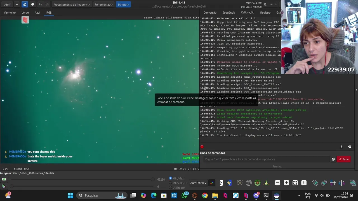Click the taskbar Pesquisar search box
Viewport: 358px width, 201px height.
102,195
